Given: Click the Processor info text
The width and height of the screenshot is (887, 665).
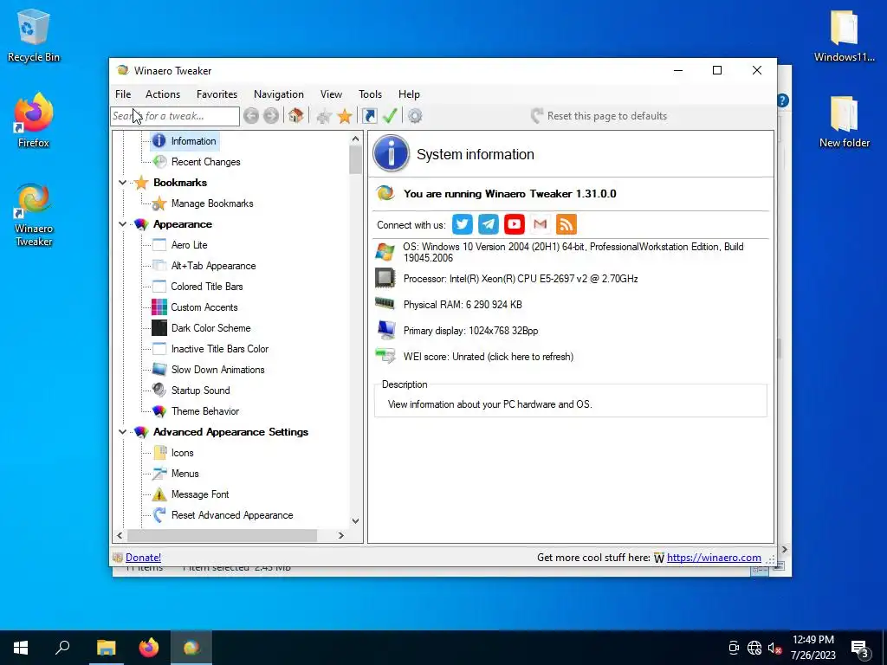Looking at the screenshot, I should [x=521, y=279].
